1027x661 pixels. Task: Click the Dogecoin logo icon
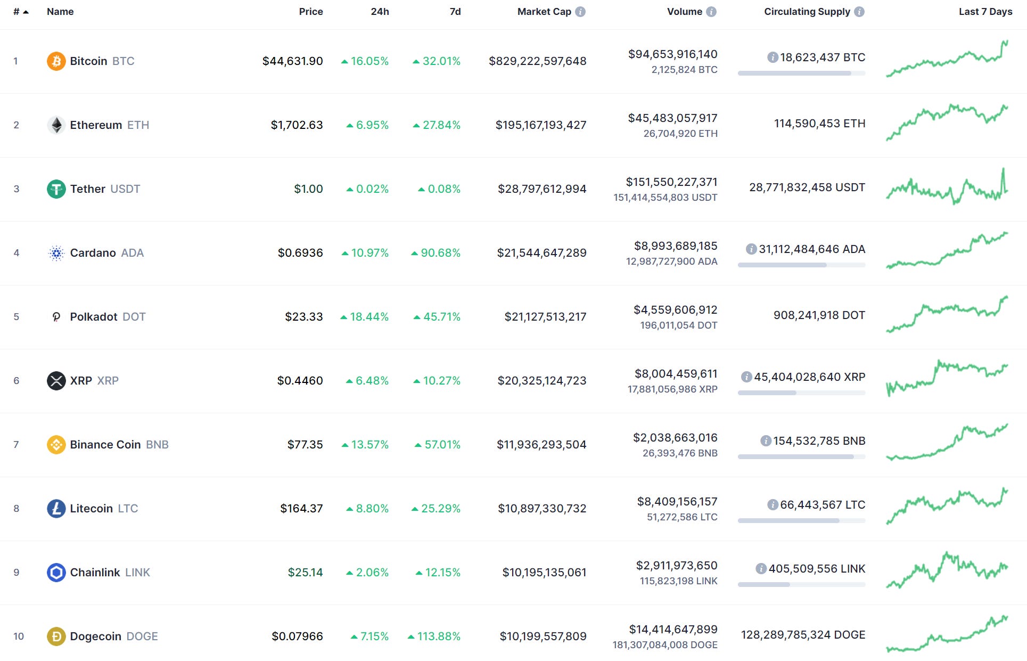pyautogui.click(x=56, y=636)
